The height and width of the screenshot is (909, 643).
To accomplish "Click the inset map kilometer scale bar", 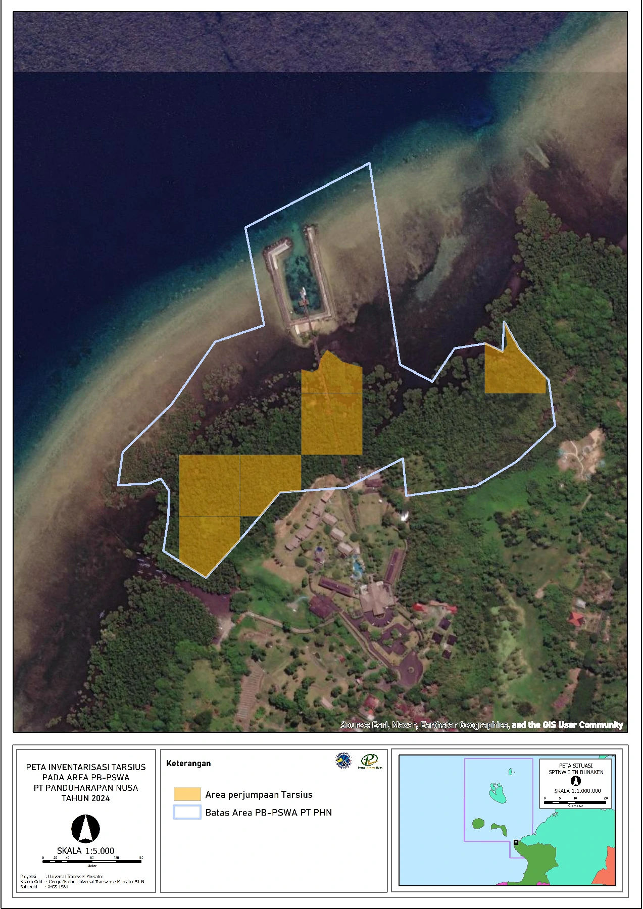I will click(x=575, y=802).
